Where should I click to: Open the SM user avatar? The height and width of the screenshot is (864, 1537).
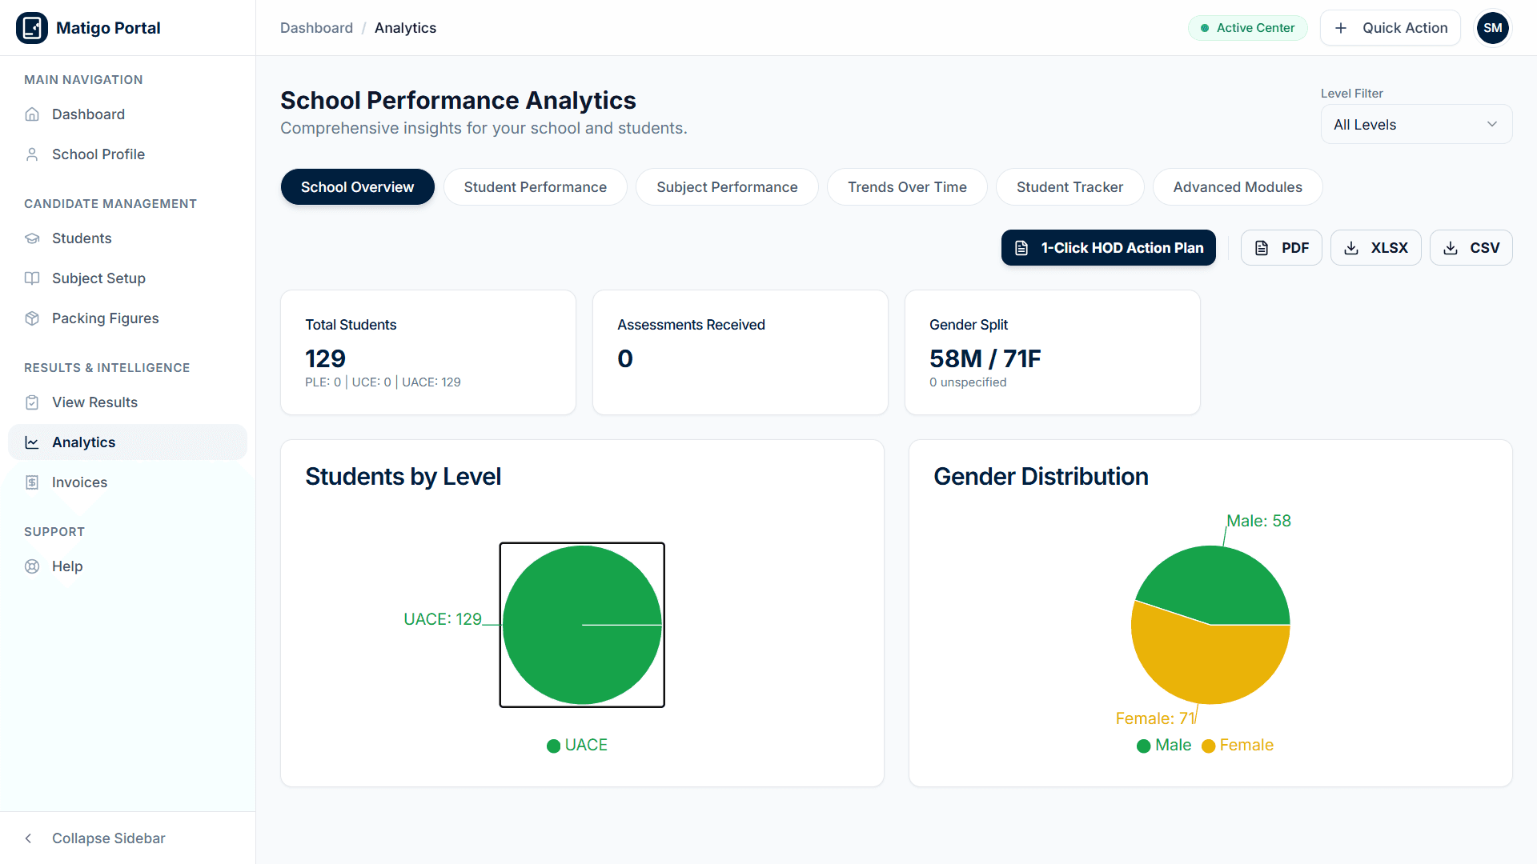[1493, 28]
